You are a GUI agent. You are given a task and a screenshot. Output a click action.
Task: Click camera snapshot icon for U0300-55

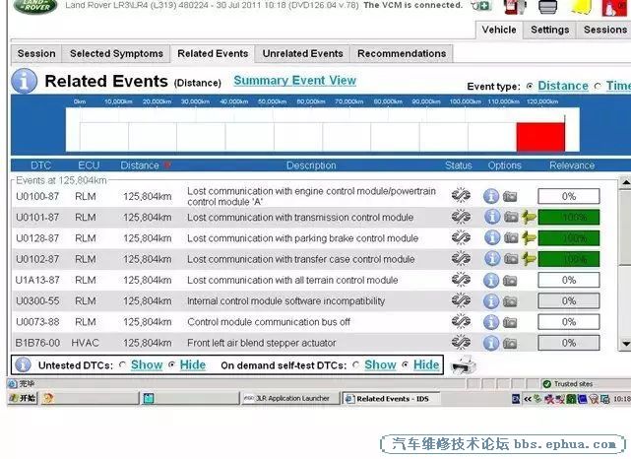coord(510,301)
